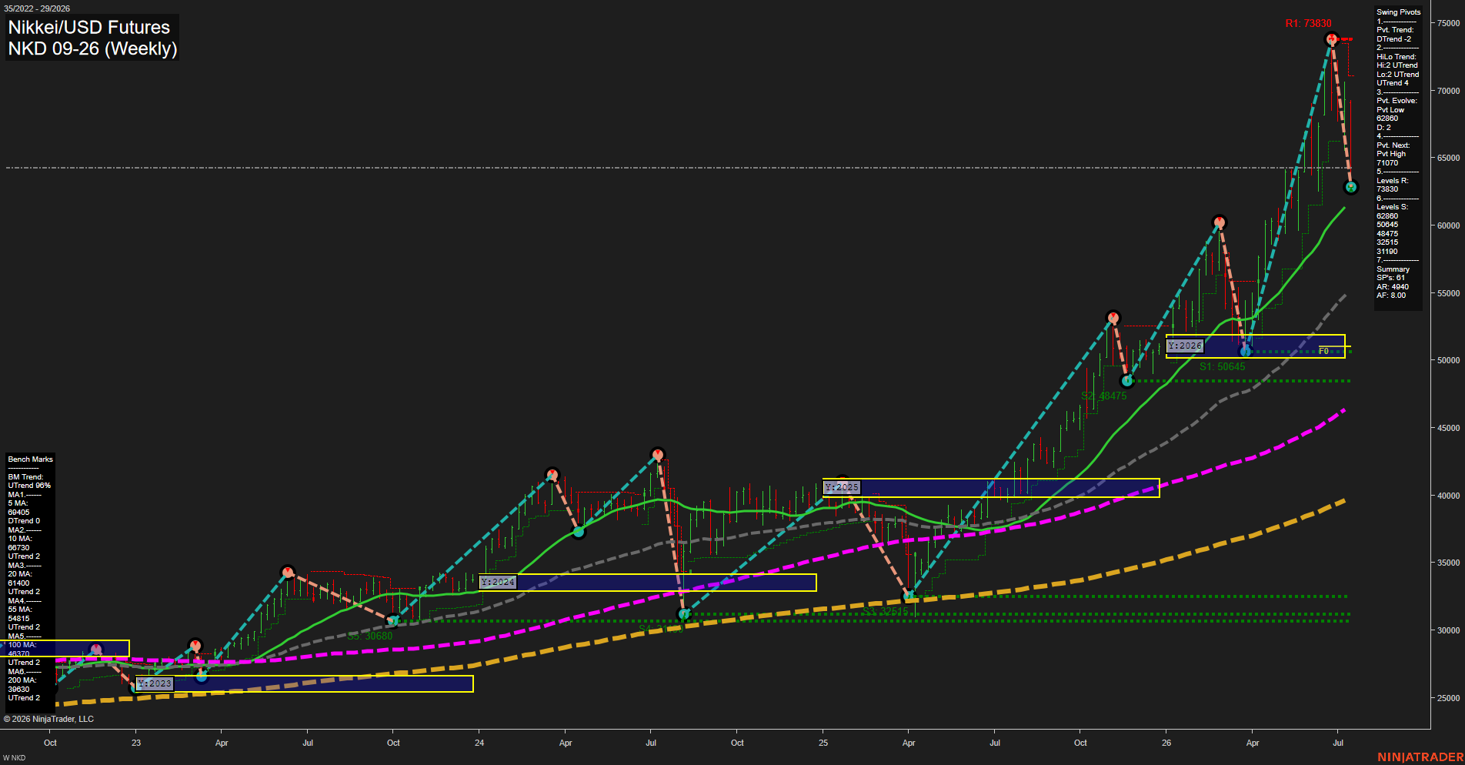1465x765 pixels.
Task: Click the S1: 50645 support label
Action: click(x=1222, y=366)
